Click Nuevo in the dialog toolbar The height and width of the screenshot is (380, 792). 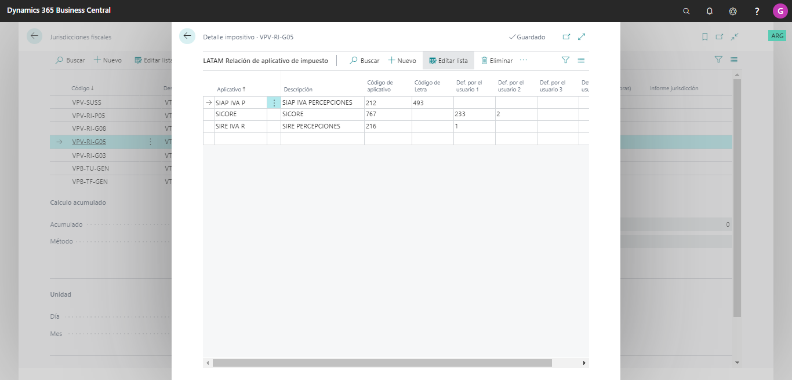point(402,60)
